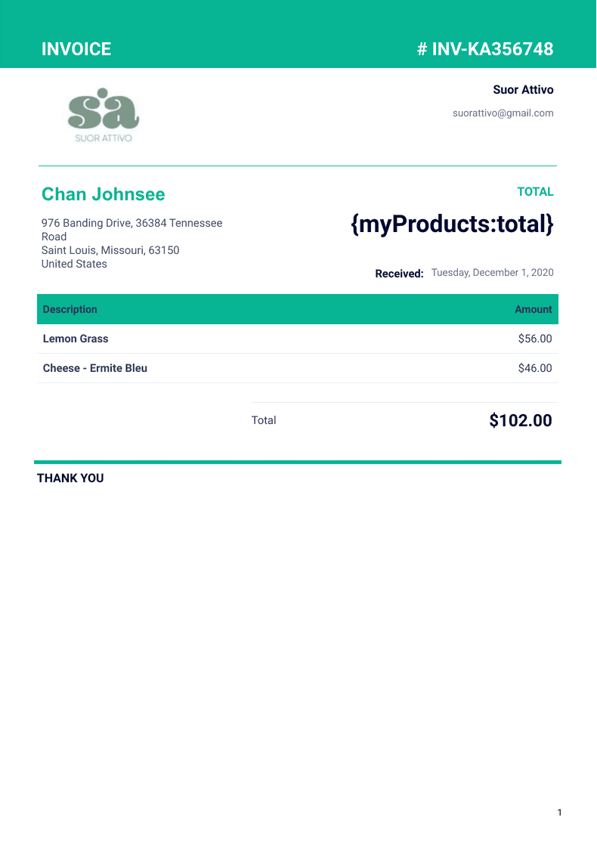Screen dimensions: 597x845
Task: Click the Suor Attivo company name text
Action: tap(523, 90)
